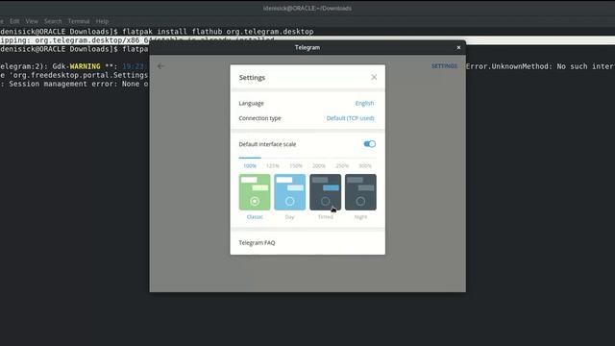
Task: Set interface scale to 125%
Action: pyautogui.click(x=273, y=166)
